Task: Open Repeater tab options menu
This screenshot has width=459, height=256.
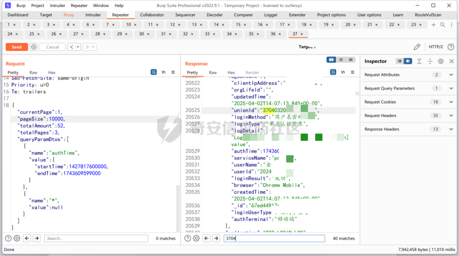Action: (452, 25)
